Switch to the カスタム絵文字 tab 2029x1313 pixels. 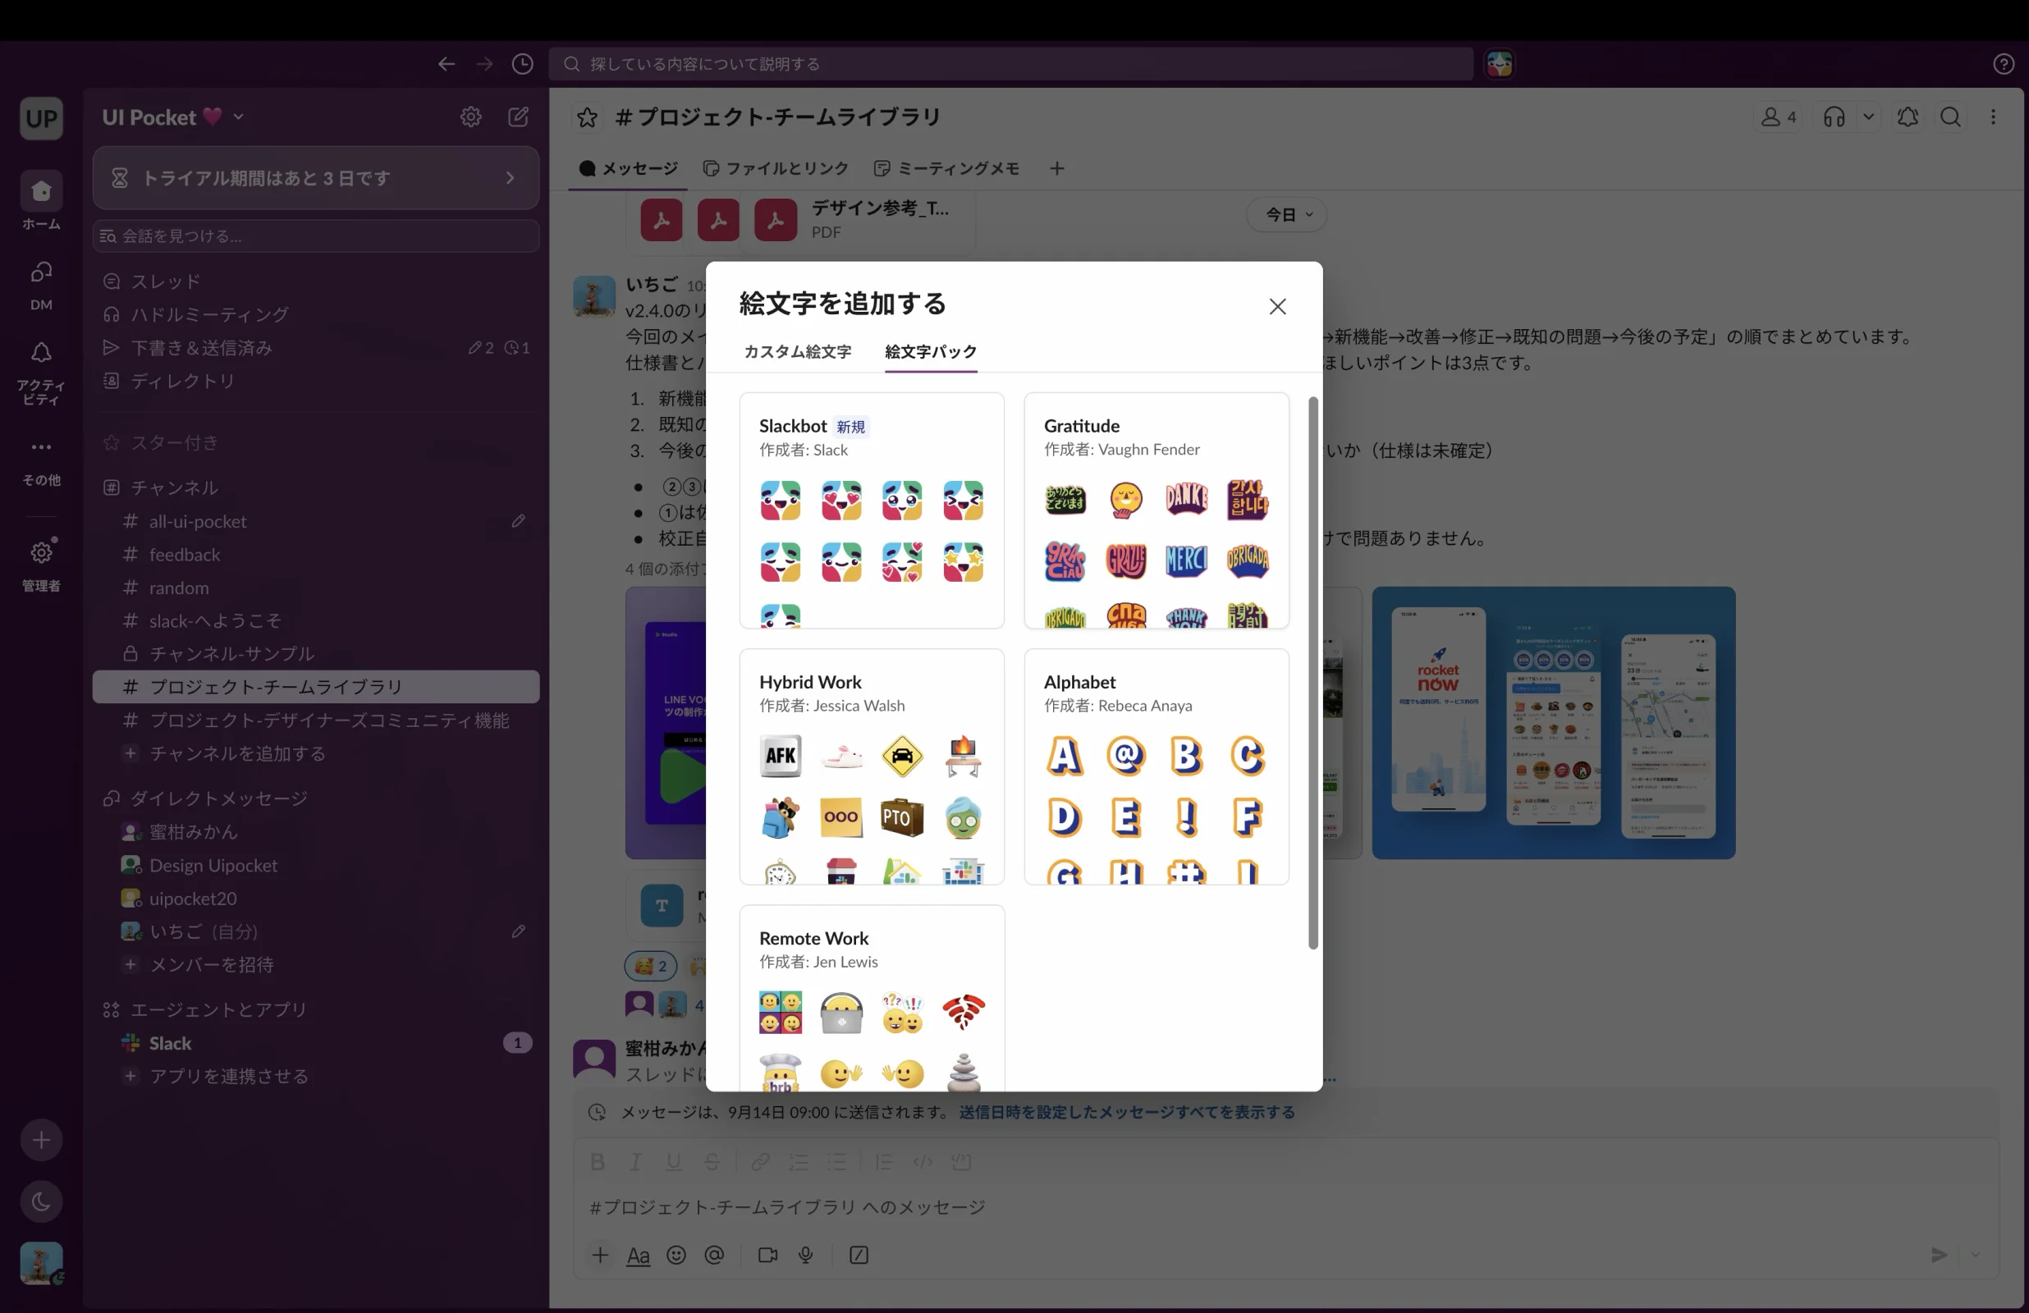797,351
